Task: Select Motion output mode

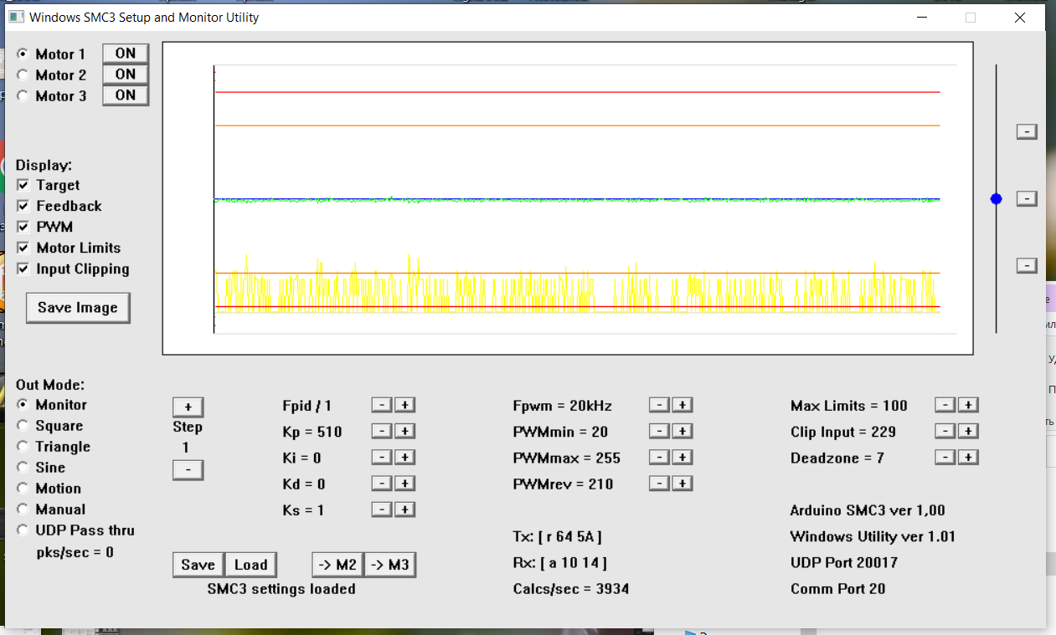Action: [23, 488]
